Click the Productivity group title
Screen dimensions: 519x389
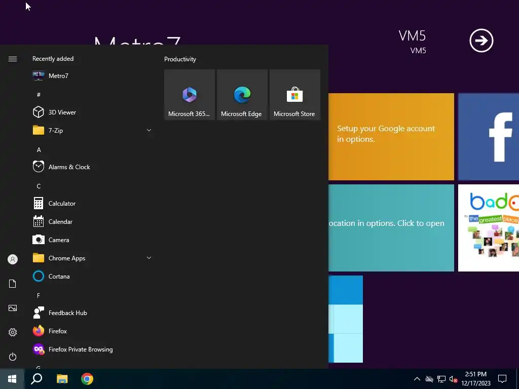tap(180, 59)
